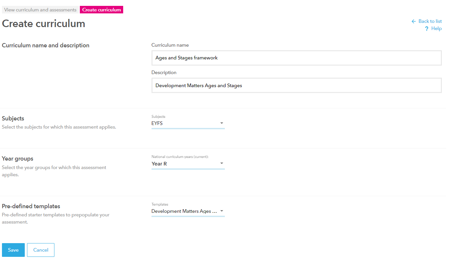Click the Templates dropdown caret arrow
Viewport: 450px width, 265px height.
point(222,211)
